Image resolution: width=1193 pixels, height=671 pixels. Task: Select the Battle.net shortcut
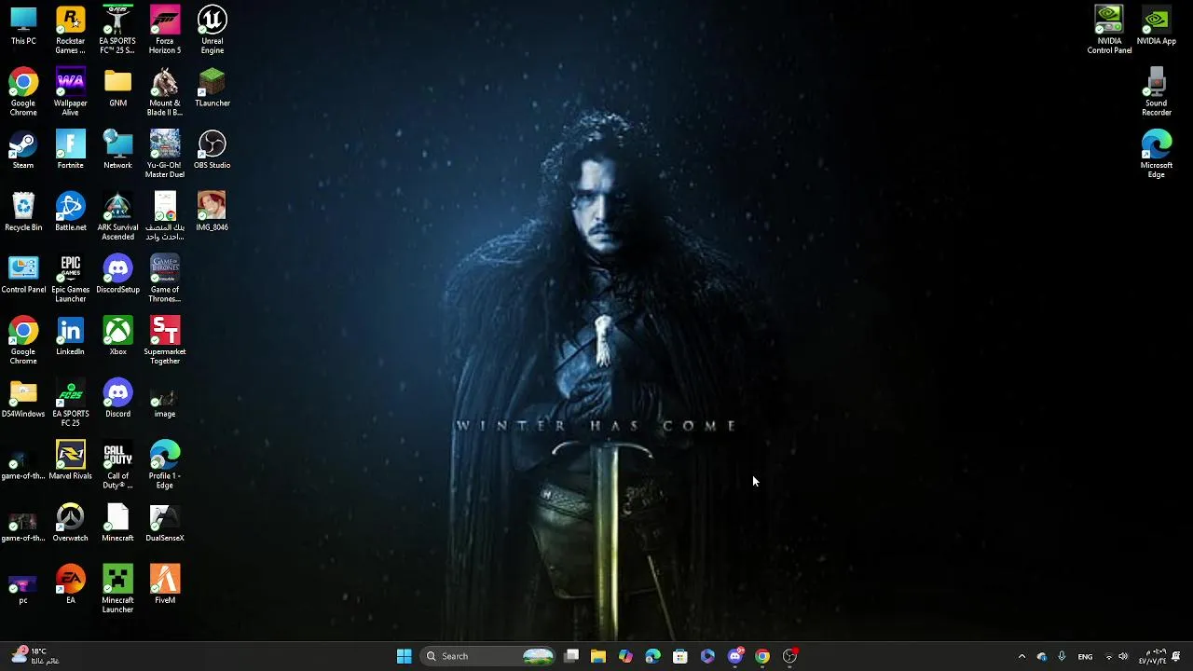coord(70,212)
